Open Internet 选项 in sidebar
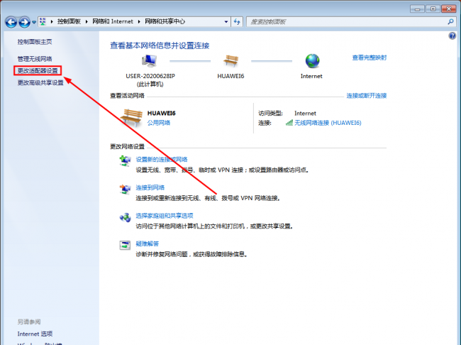Screen dimensions: 461x345 coord(35,334)
